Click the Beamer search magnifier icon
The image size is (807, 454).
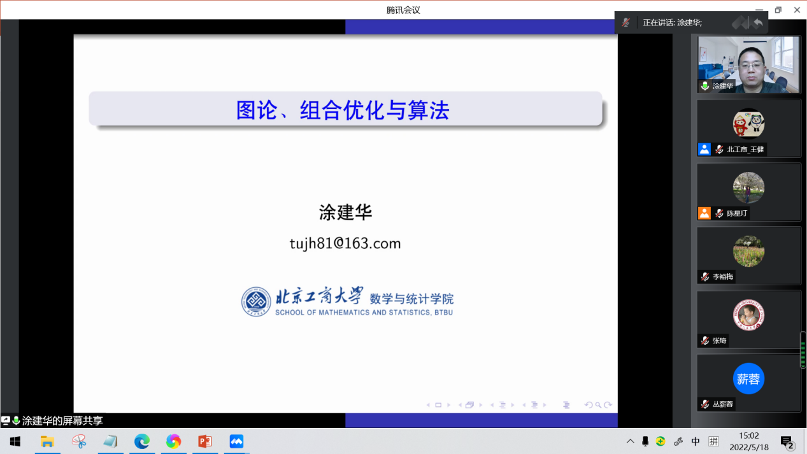(598, 405)
